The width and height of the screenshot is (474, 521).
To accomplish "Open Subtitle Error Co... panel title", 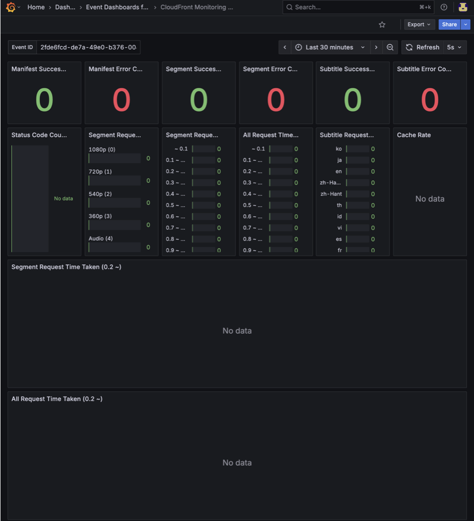I will tap(424, 69).
